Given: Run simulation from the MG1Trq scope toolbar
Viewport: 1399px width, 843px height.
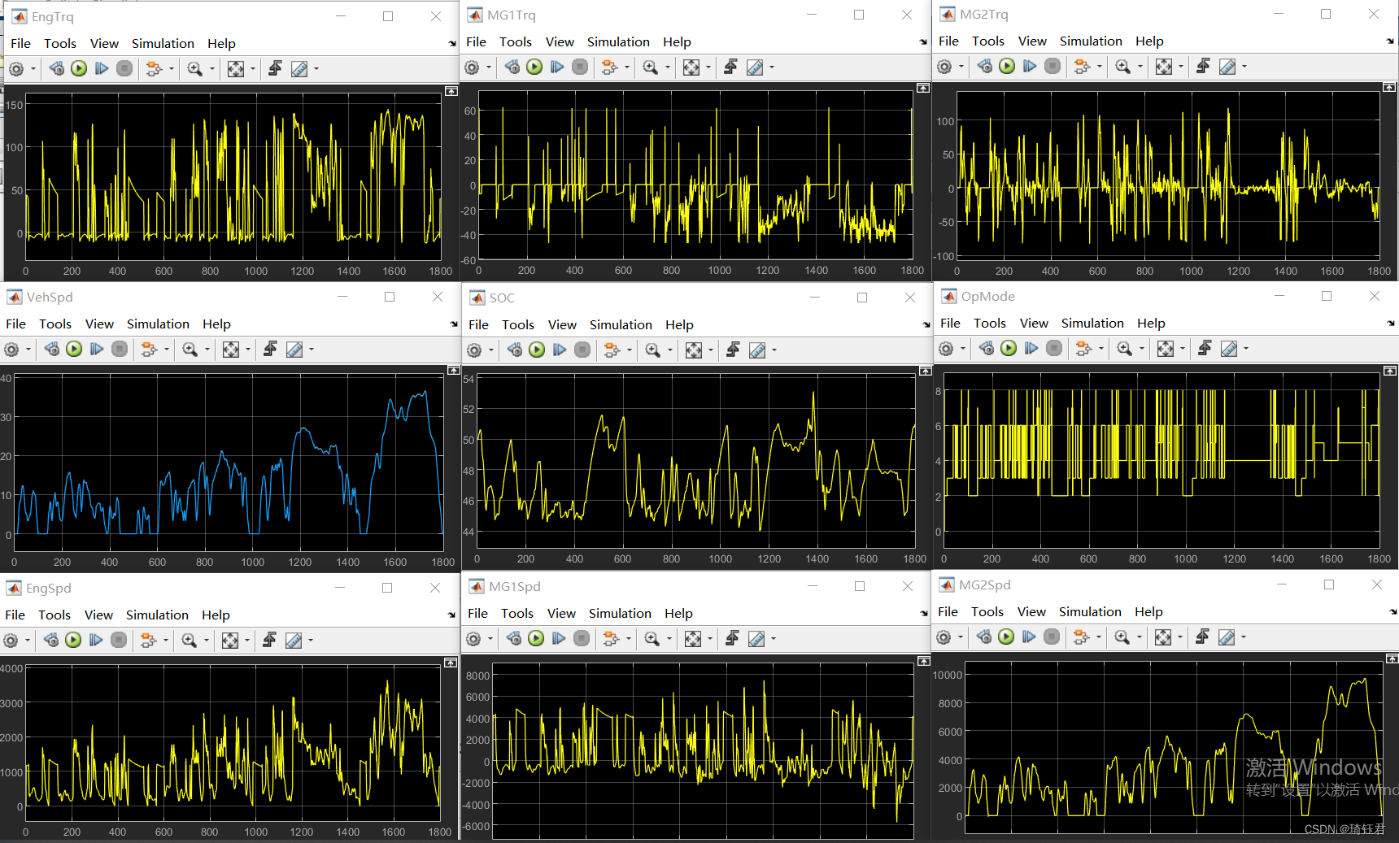Looking at the screenshot, I should (x=534, y=67).
